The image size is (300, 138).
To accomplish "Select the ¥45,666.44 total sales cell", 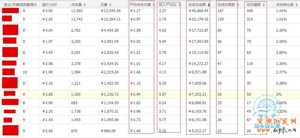I will [199, 11].
